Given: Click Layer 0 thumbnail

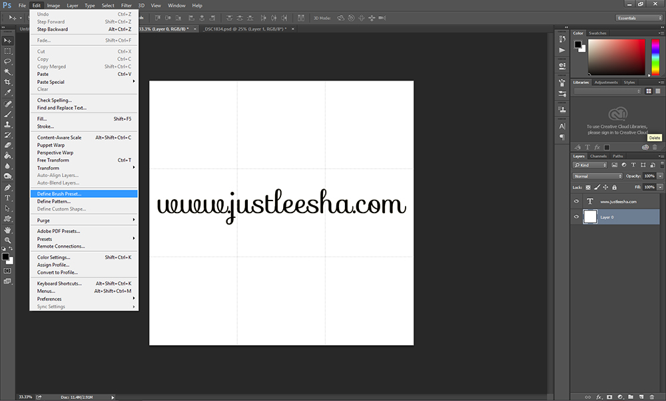Looking at the screenshot, I should tap(590, 216).
